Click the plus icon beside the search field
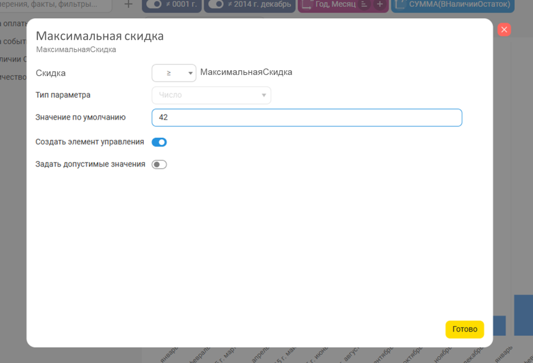The image size is (533, 363). (x=129, y=4)
